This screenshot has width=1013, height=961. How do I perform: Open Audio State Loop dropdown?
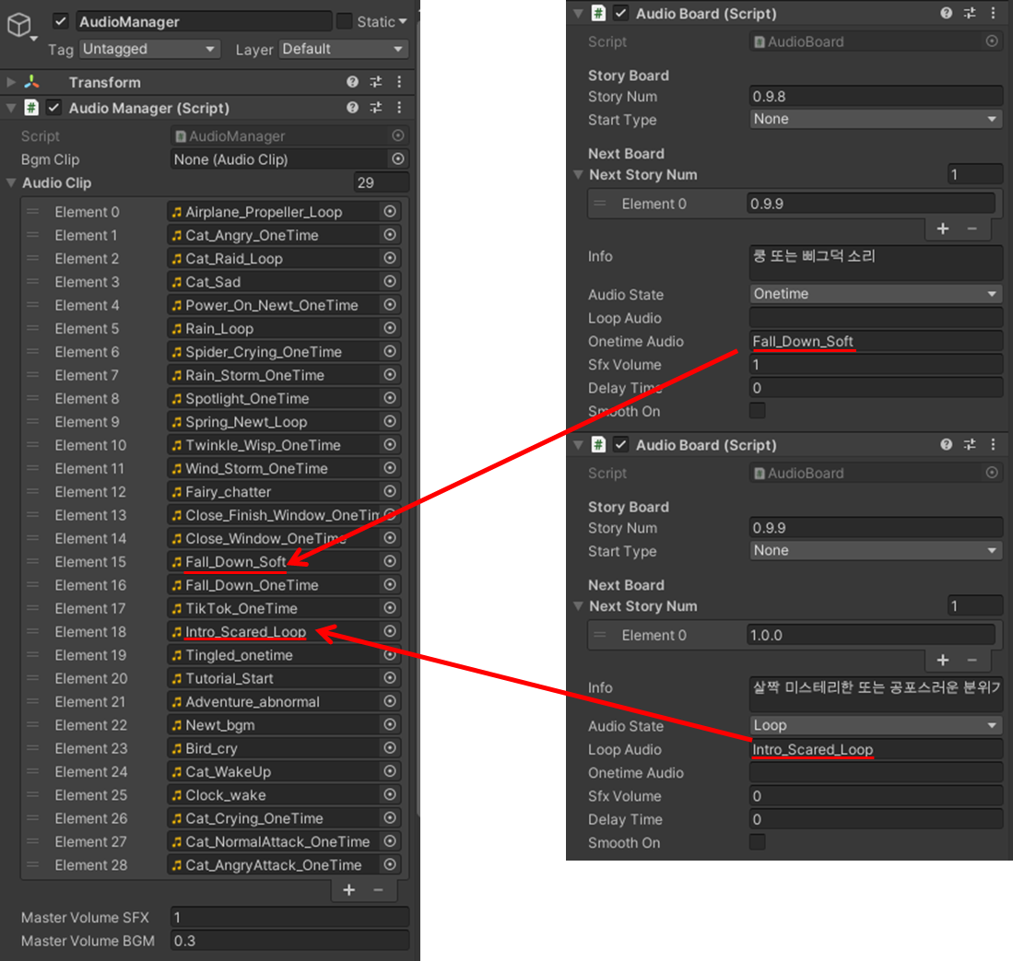pos(876,725)
